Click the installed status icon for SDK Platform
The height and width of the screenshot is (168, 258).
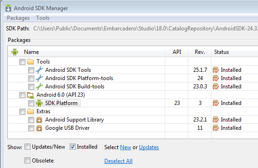tap(216, 103)
